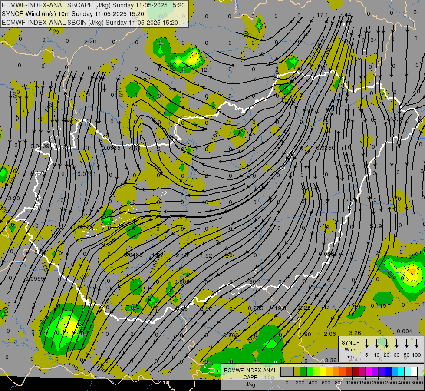Viewport: 425px width, 391px height.
Task: Click the '0.0409' value on the map
Action: [x=40, y=146]
